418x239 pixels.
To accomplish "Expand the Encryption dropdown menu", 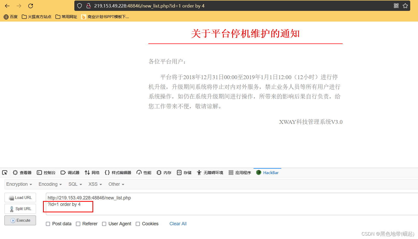I will pyautogui.click(x=19, y=184).
